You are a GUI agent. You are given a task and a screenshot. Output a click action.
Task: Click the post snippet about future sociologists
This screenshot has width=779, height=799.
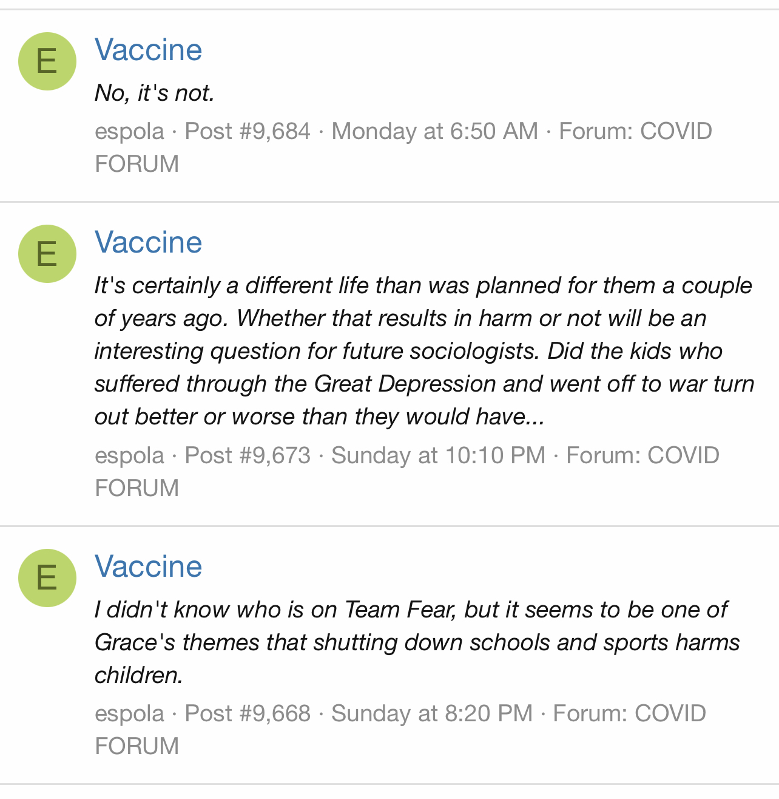click(423, 351)
